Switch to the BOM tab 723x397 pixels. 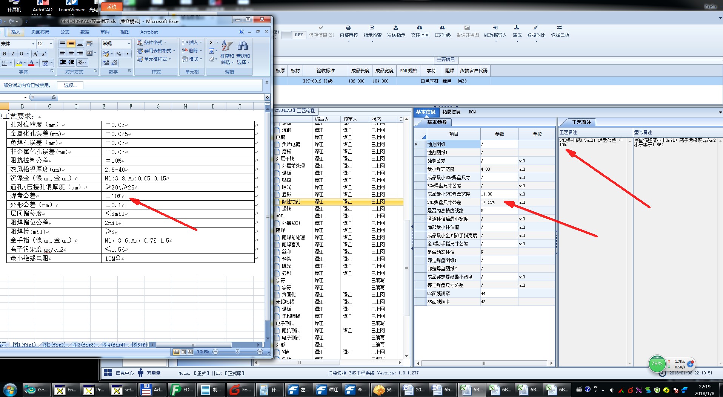[472, 112]
